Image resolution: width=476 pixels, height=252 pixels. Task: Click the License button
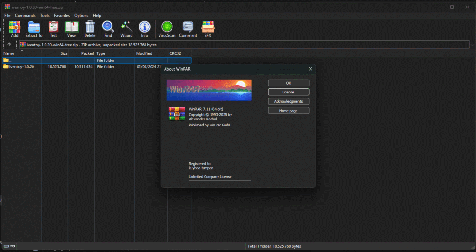[288, 92]
